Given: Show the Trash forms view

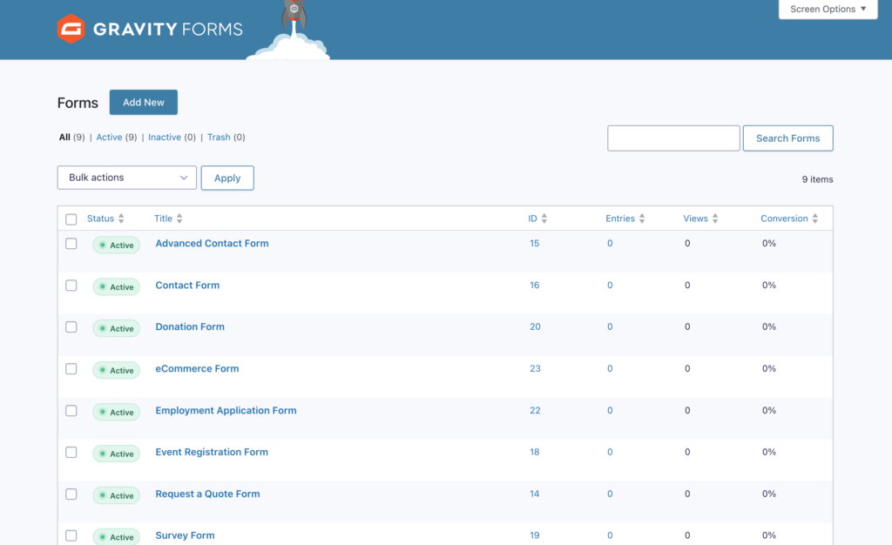Looking at the screenshot, I should [x=219, y=138].
